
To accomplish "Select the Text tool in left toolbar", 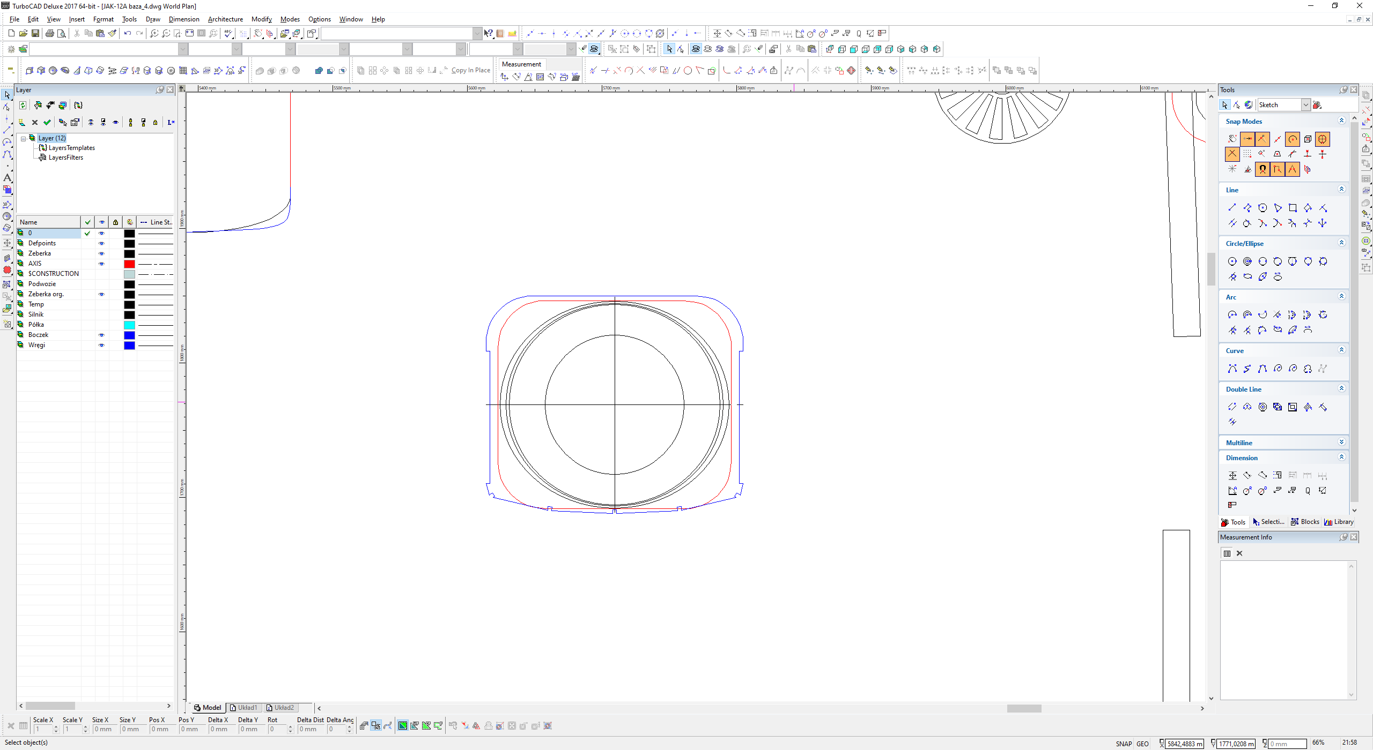I will pos(7,177).
